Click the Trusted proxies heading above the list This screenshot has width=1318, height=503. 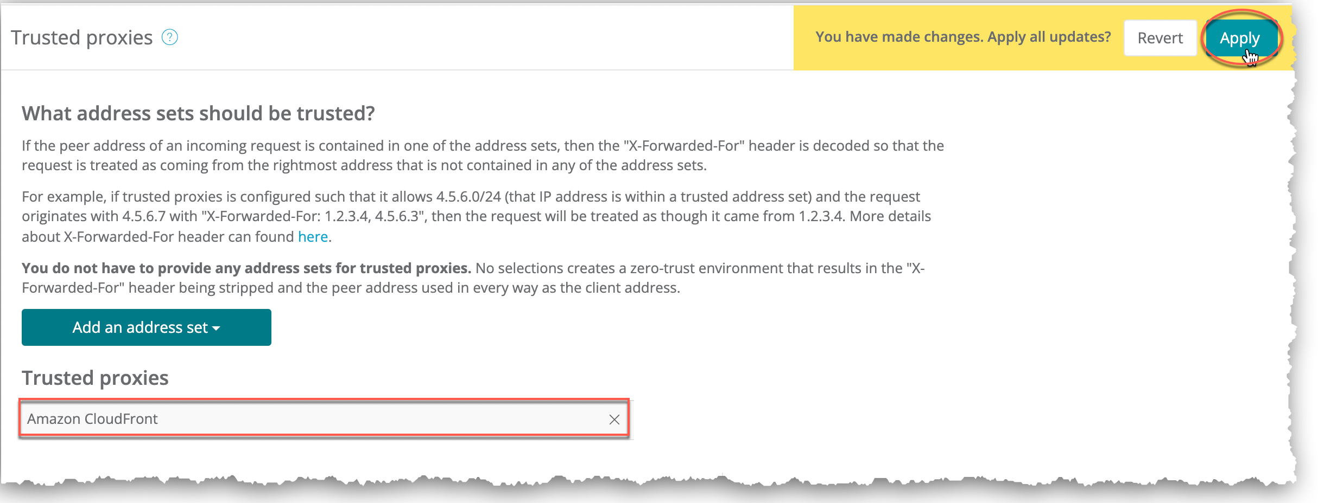click(95, 378)
